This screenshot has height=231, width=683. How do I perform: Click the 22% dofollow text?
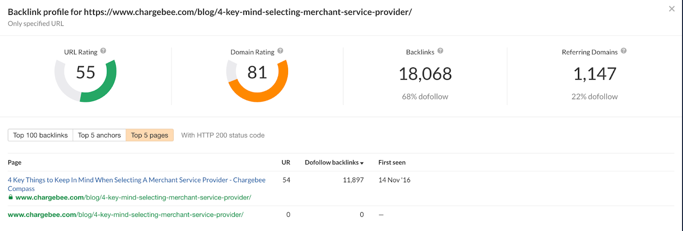595,96
